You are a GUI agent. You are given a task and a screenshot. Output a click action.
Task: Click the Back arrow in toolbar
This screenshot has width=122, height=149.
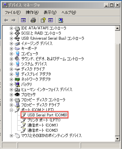coord(6,20)
